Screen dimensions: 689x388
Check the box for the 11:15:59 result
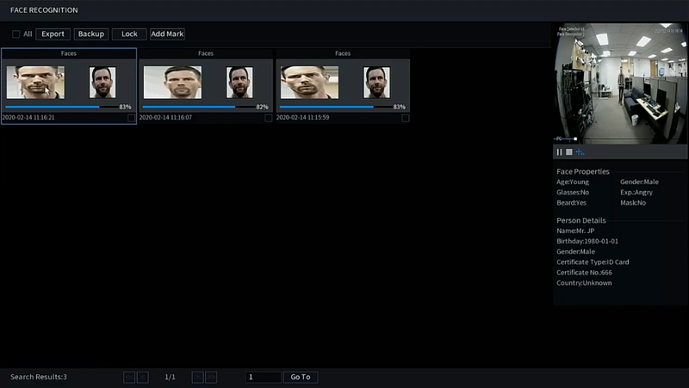point(405,118)
